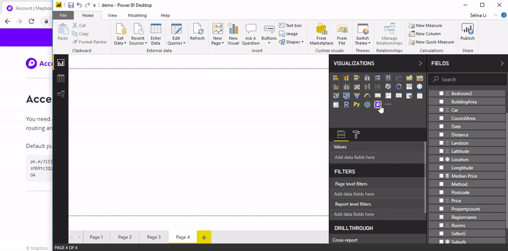Click Save icon in title bar

click(71, 5)
